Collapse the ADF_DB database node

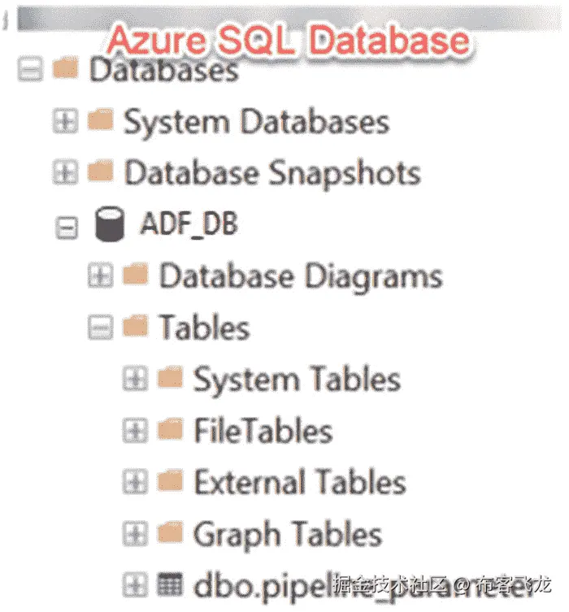[x=64, y=225]
